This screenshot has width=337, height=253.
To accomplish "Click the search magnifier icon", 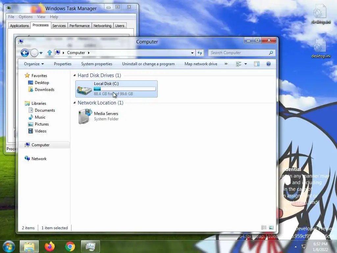I will 271,53.
